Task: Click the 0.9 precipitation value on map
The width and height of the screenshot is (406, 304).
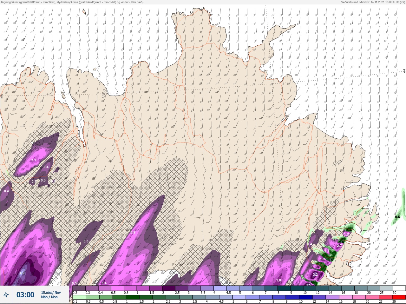Action: point(133,232)
